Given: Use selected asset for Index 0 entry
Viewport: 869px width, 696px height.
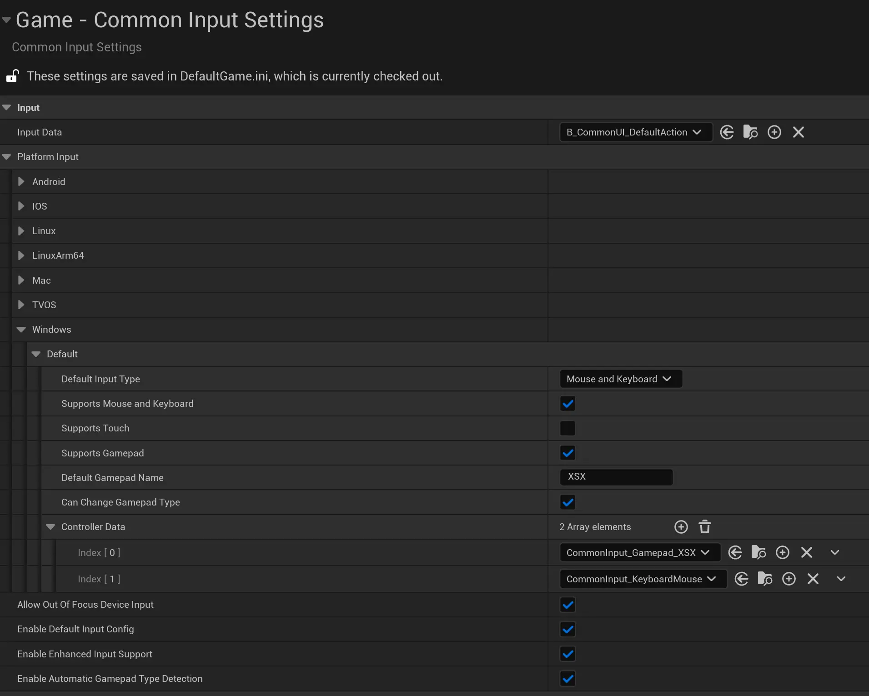Looking at the screenshot, I should coord(735,552).
